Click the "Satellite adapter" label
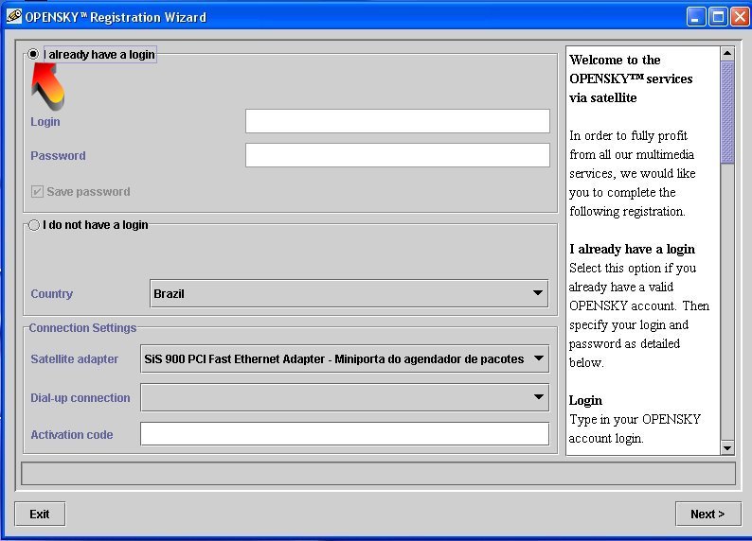Screen dimensions: 752x541 74,359
